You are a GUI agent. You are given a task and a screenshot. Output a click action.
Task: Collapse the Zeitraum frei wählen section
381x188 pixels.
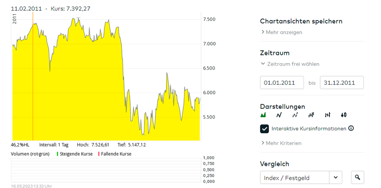click(290, 64)
